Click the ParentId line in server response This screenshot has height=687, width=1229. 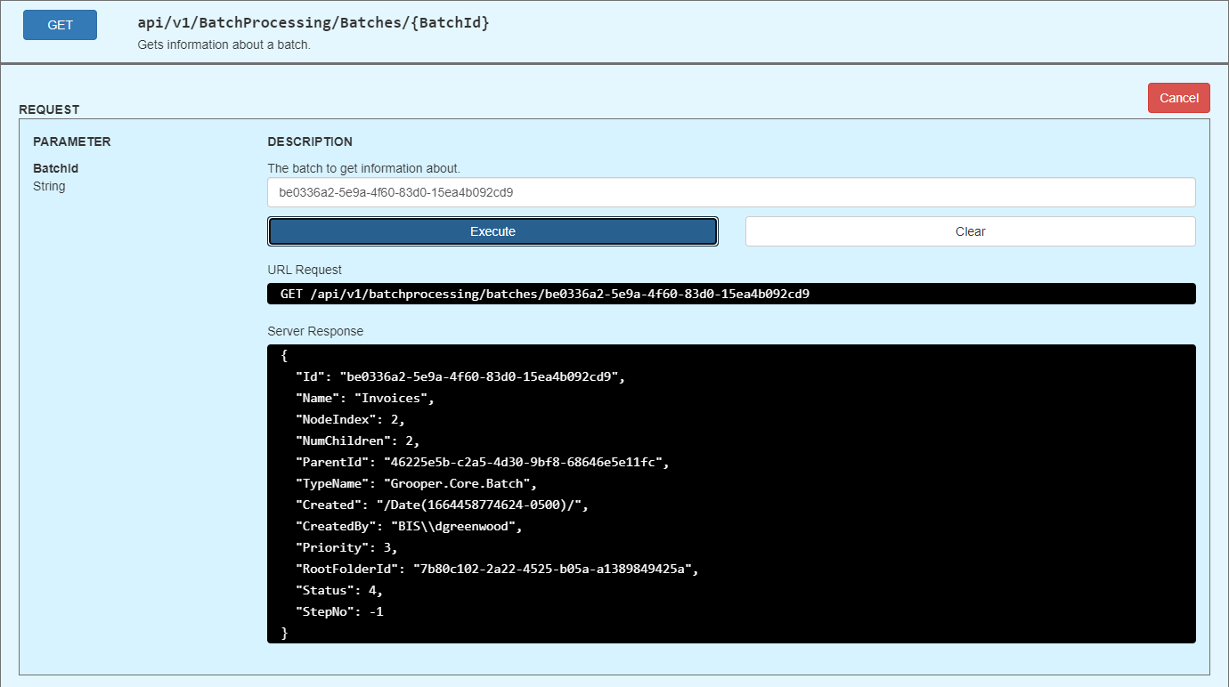click(x=481, y=462)
